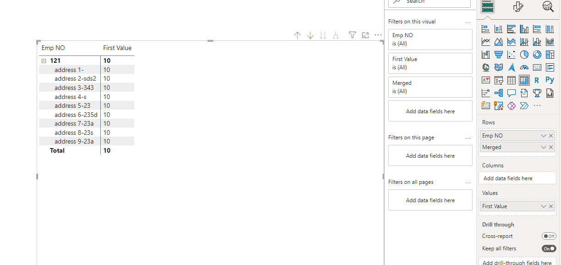561x265 pixels.
Task: Select the Power Automate visual
Action: (524, 106)
